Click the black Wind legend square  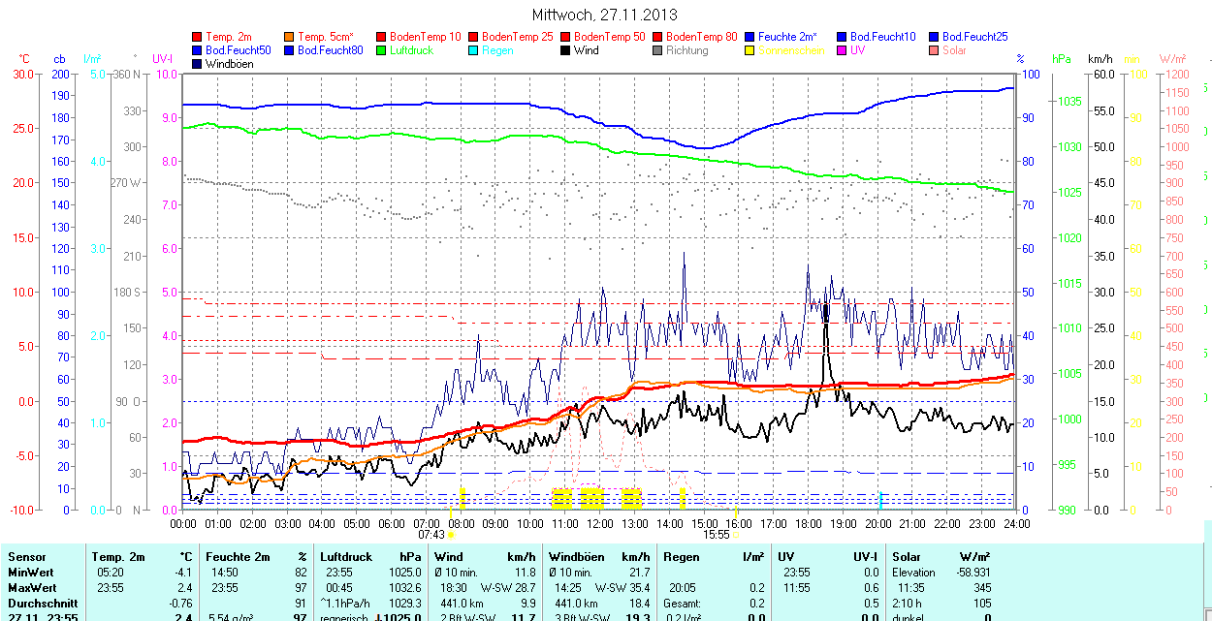click(566, 50)
